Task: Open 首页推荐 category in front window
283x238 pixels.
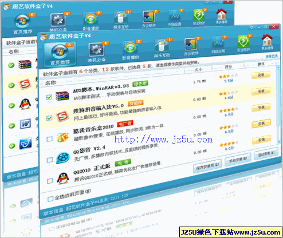Action: coord(60,55)
